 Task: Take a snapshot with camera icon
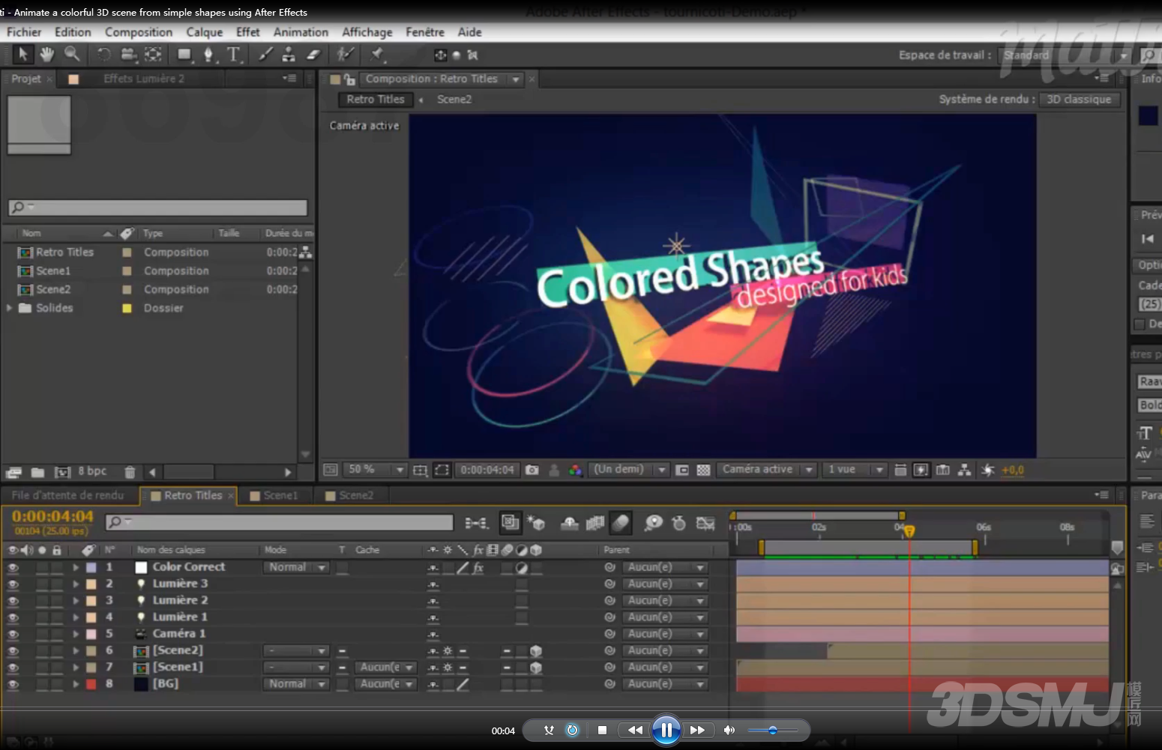click(x=532, y=470)
